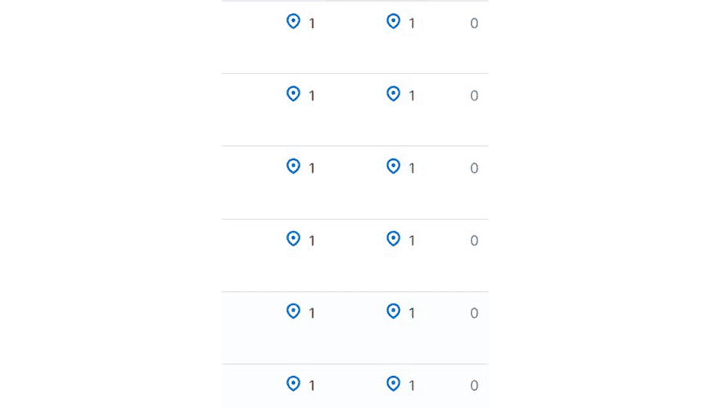Click the 0 count in the fifth row

[474, 313]
